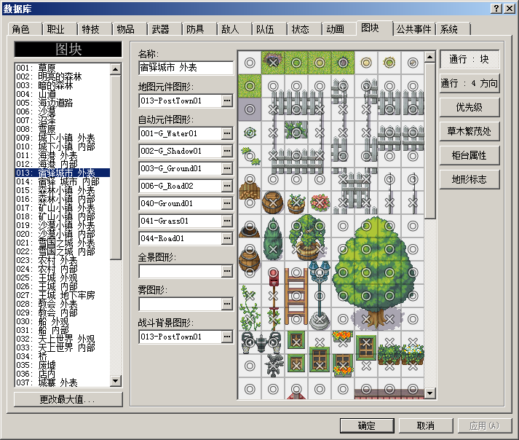Open browse button for 040-Ground01 autotile
The height and width of the screenshot is (440, 519).
click(227, 203)
